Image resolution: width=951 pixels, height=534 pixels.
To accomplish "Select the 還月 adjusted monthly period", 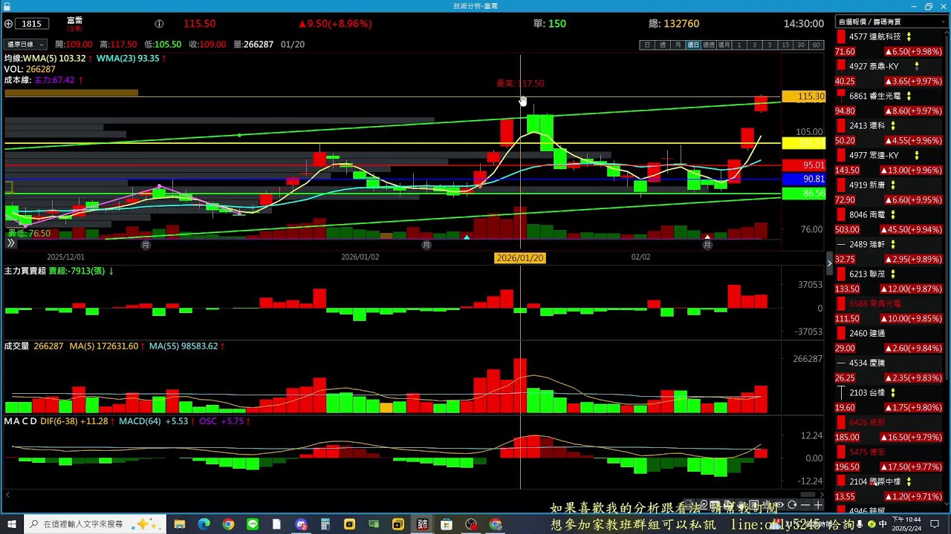I will pos(724,45).
